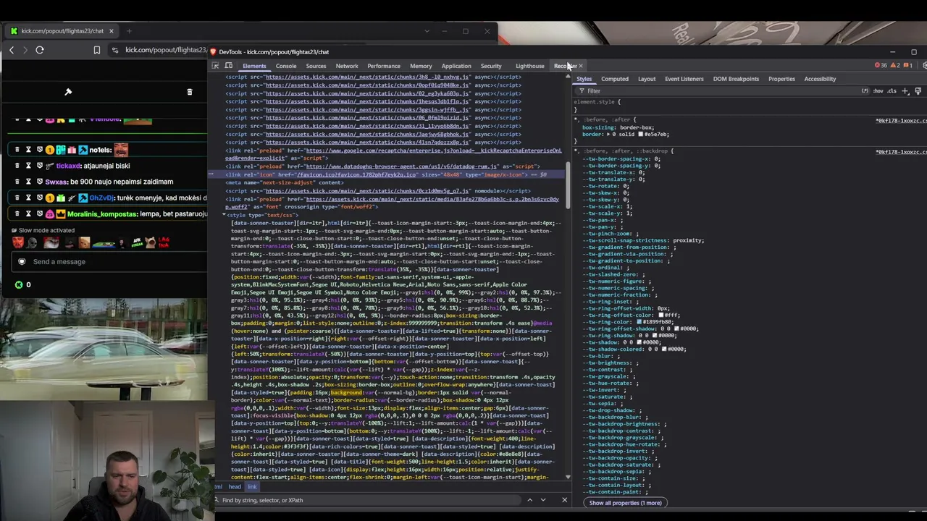This screenshot has height=521, width=927.
Task: Click the browser address bar URL
Action: (x=166, y=50)
